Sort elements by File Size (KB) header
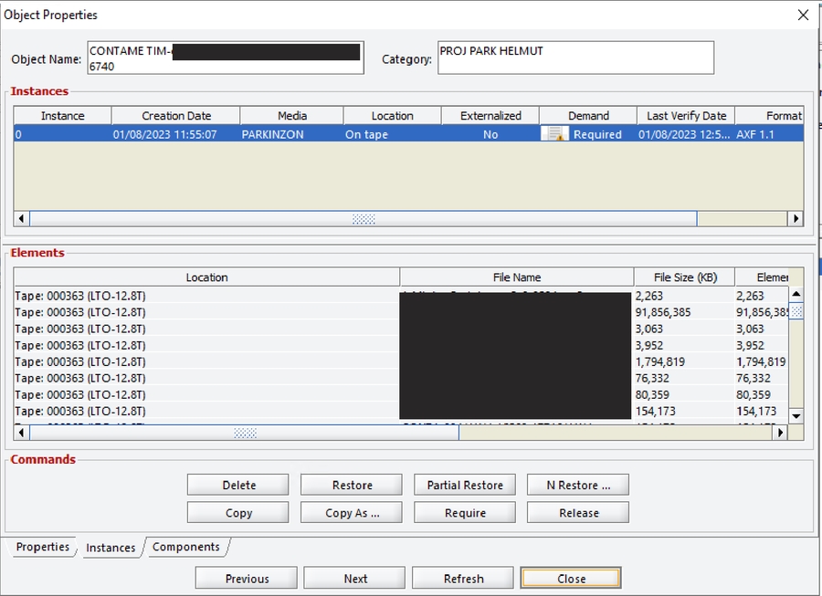Viewport: 822px width, 596px height. pyautogui.click(x=682, y=277)
